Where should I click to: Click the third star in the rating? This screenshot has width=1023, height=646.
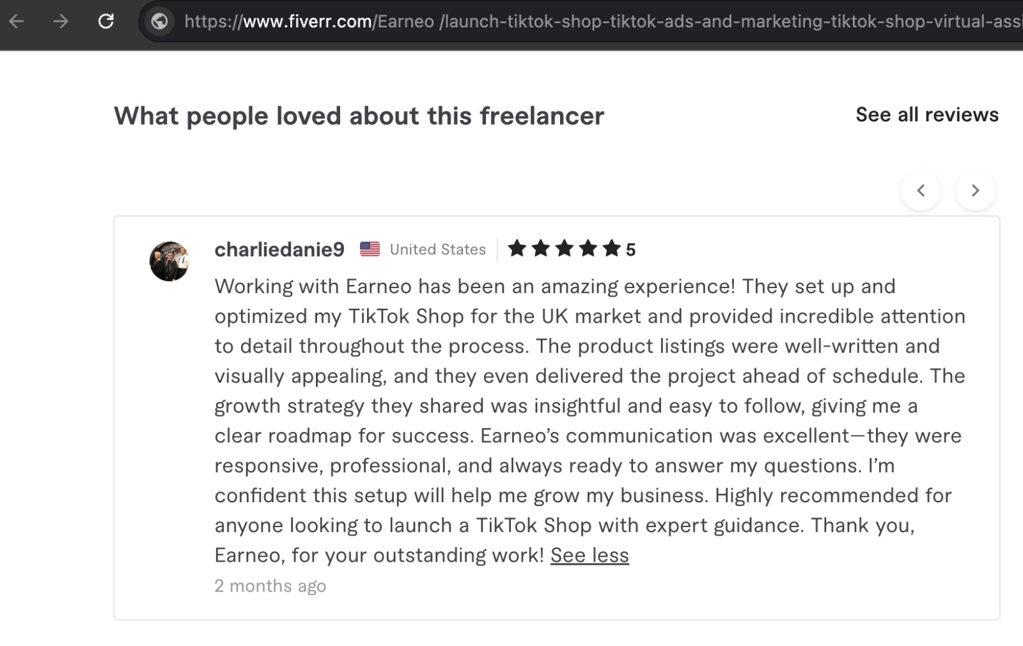(565, 248)
